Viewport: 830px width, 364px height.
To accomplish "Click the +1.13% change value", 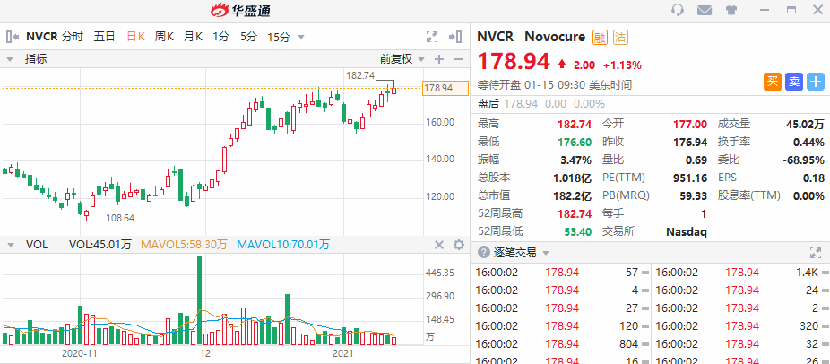I will 622,65.
